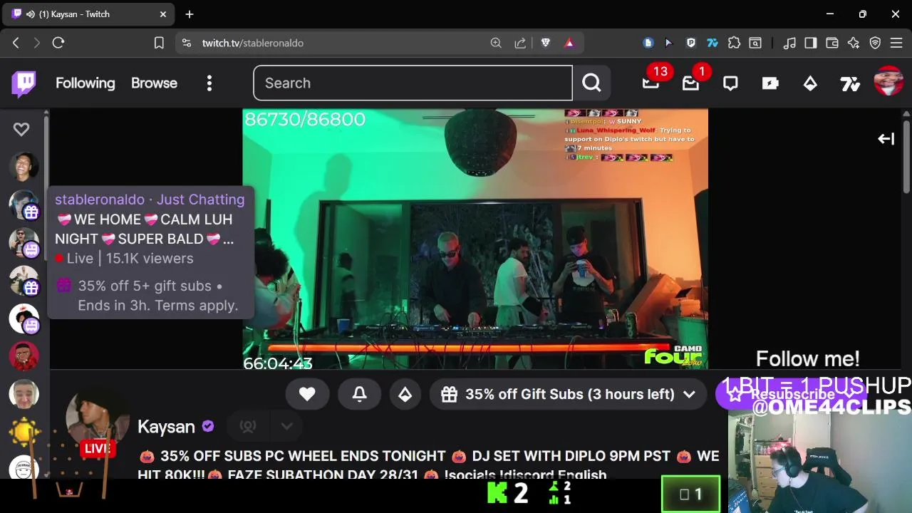Open Brave Rewards triangle icon
Viewport: 912px width, 513px height.
point(569,43)
